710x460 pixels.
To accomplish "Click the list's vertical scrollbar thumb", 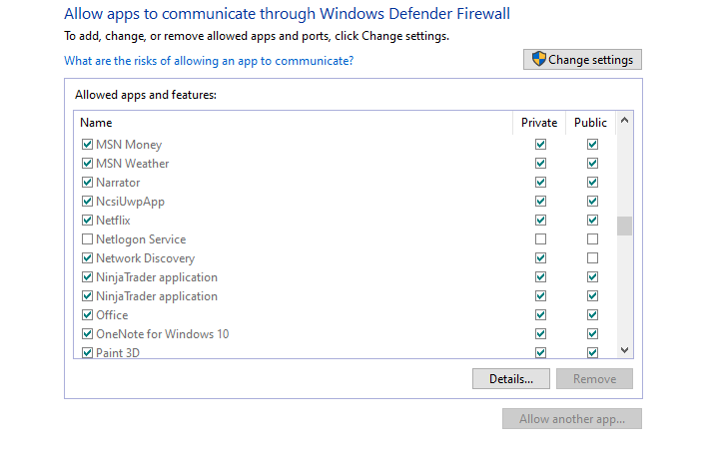I will [624, 226].
